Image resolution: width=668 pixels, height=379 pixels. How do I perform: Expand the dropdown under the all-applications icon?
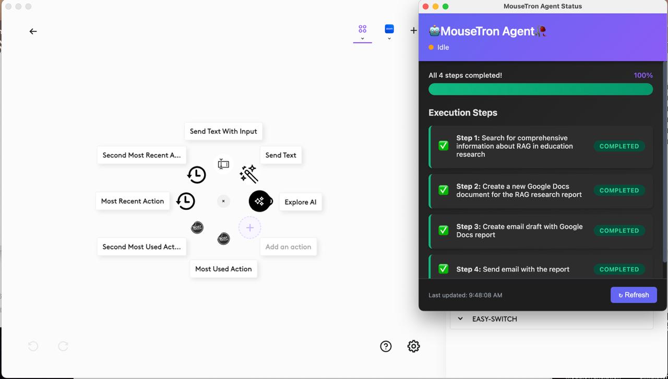[x=362, y=39]
